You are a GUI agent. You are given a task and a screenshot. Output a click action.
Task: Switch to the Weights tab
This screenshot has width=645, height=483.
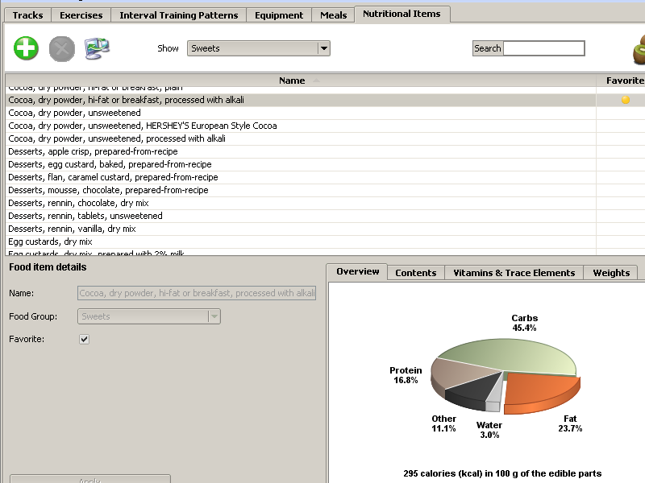pyautogui.click(x=611, y=273)
